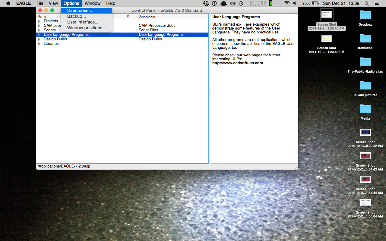This screenshot has height=241, width=386.
Task: Open the Window menu
Action: 93,3
